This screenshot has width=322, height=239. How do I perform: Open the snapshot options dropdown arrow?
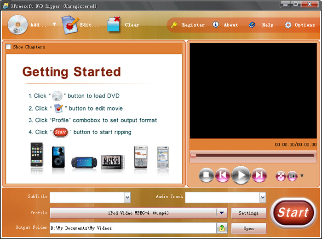(302, 176)
